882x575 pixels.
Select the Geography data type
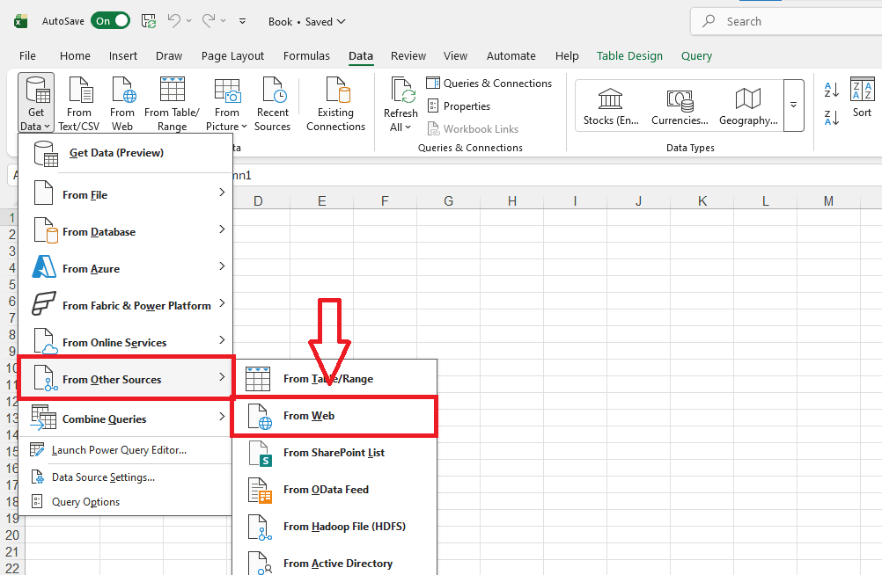coord(748,106)
